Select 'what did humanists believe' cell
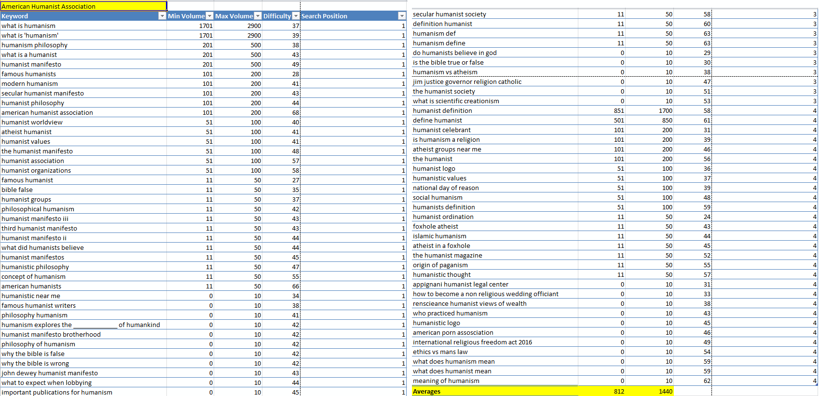 click(x=83, y=247)
